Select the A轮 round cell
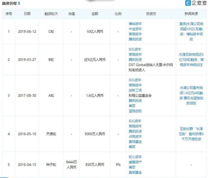Viewport: 208px width, 178px height. point(51,96)
